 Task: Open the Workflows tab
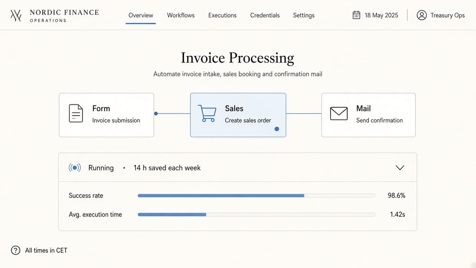[x=181, y=15]
